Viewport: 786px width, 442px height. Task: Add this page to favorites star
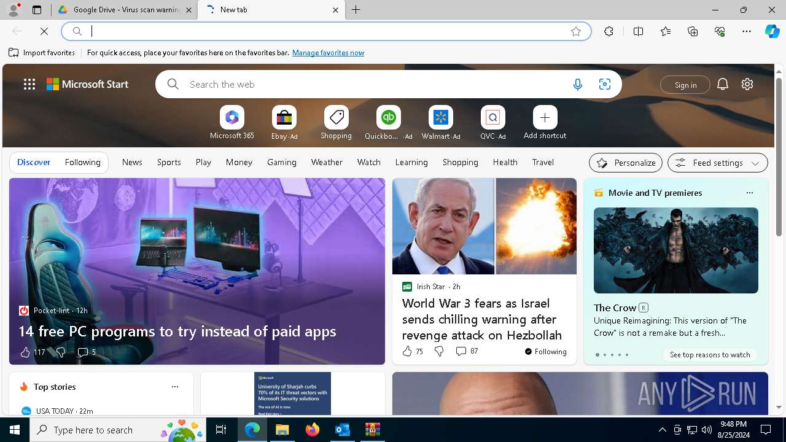(x=575, y=31)
